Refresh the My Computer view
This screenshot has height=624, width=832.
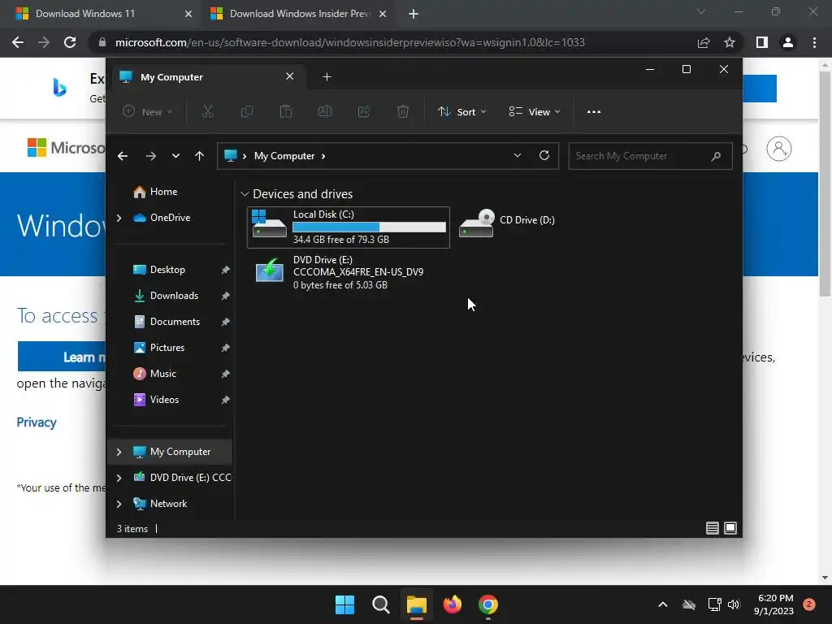(544, 155)
